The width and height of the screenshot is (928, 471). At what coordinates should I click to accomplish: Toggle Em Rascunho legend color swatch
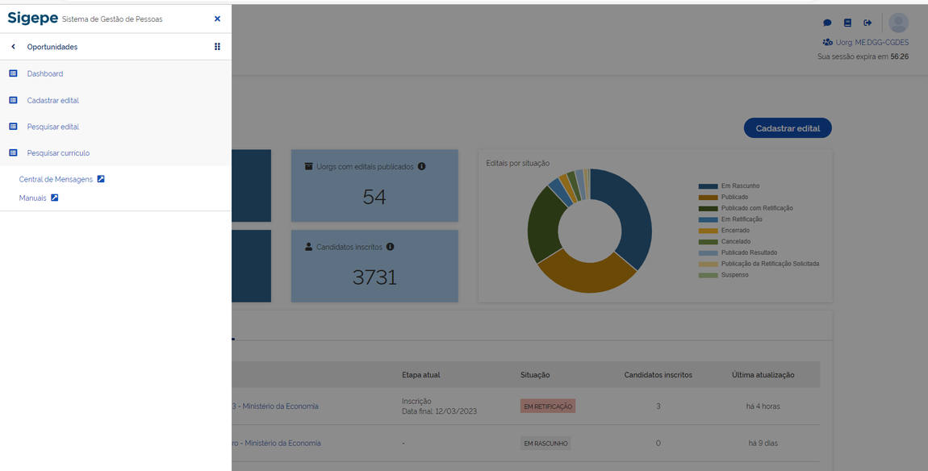click(708, 186)
